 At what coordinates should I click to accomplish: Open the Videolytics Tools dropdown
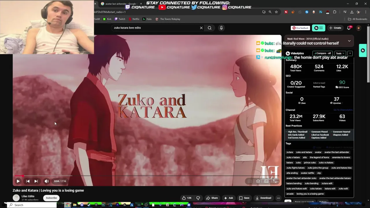(x=340, y=53)
